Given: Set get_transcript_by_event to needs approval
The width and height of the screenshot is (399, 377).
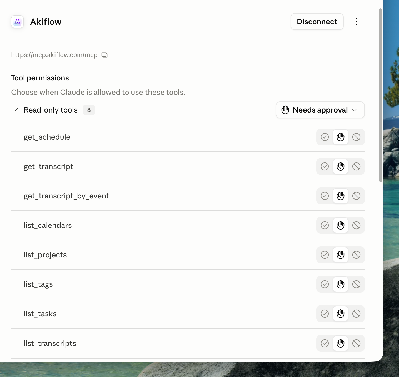Looking at the screenshot, I should click(341, 196).
